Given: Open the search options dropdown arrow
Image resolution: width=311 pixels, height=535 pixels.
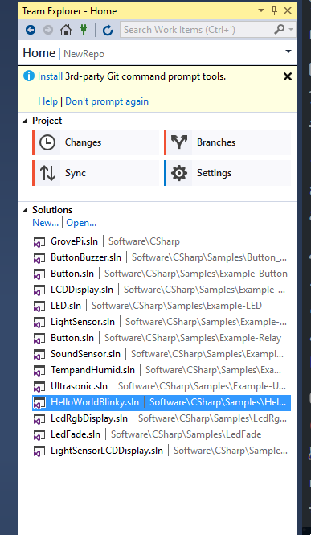Looking at the screenshot, I should pyautogui.click(x=291, y=29).
